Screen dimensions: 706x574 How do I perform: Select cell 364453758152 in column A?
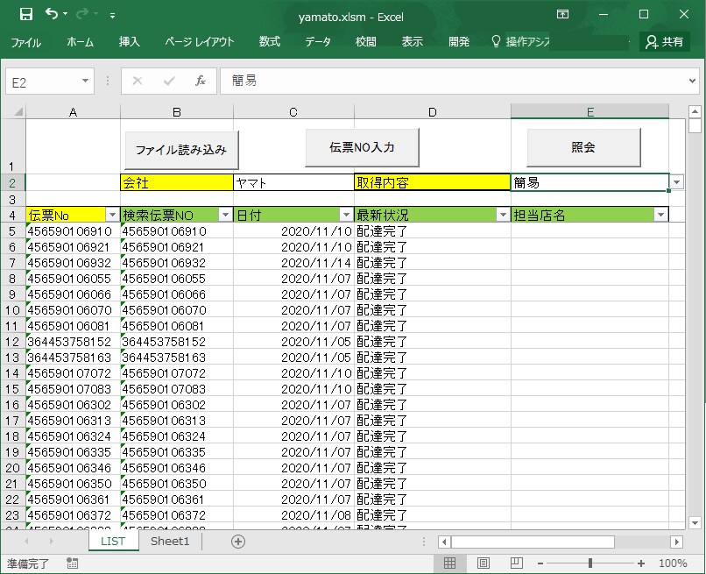(x=73, y=342)
